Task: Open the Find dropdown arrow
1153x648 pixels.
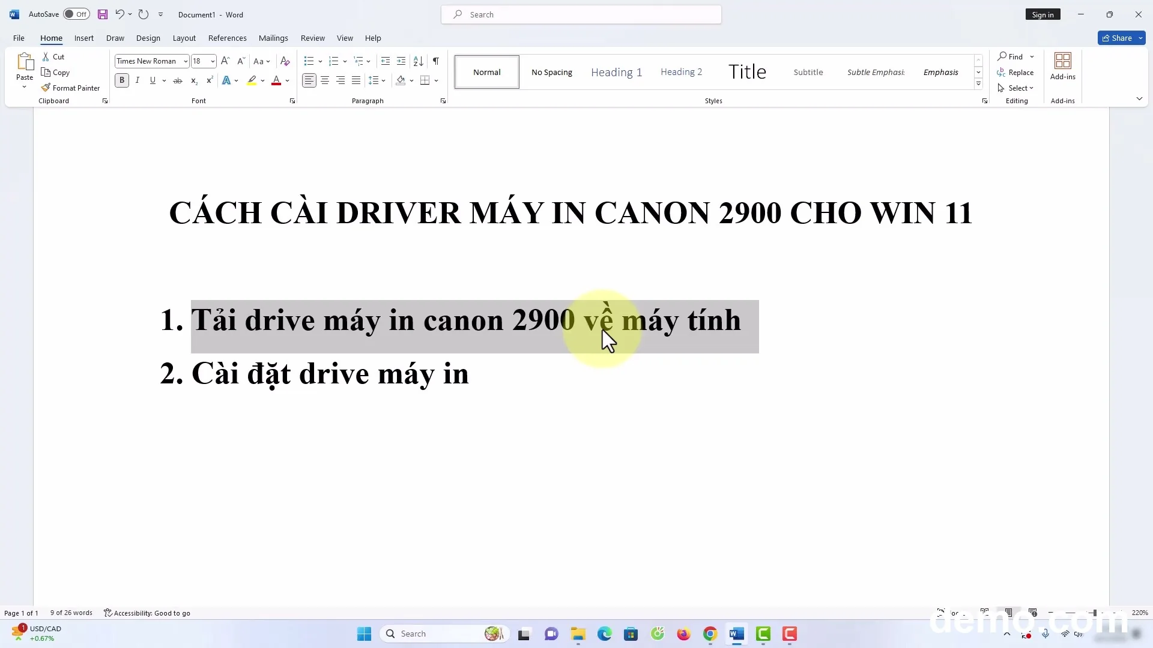Action: (1032, 56)
